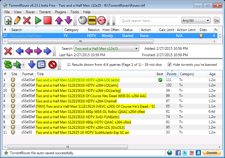Open the Plugins menu
225x158 pixels.
60,12
